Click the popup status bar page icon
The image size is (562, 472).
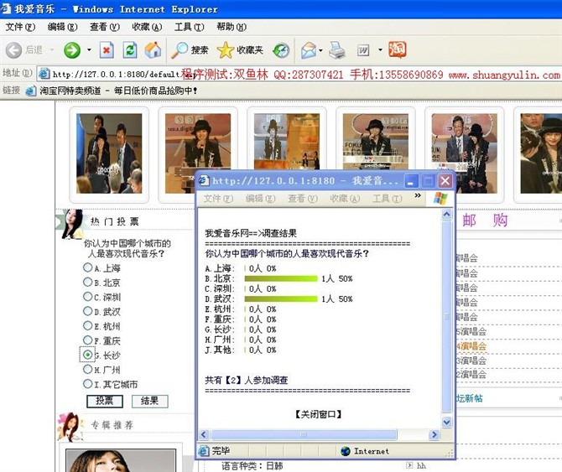coord(204,451)
